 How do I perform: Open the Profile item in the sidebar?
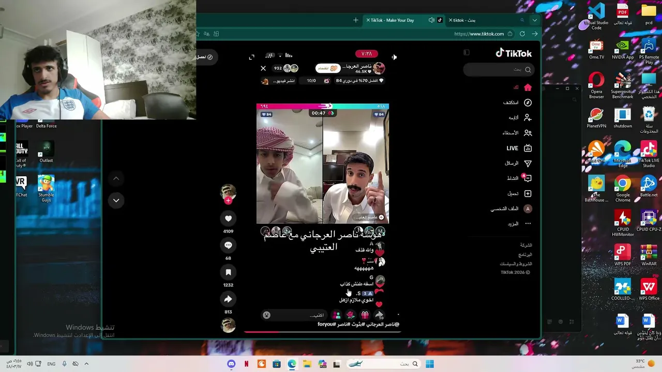click(511, 209)
